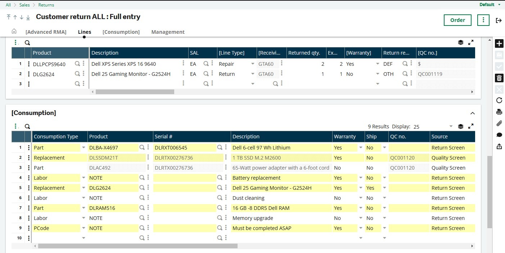
Task: Click the trash delete icon in right sidebar
Action: pyautogui.click(x=499, y=78)
